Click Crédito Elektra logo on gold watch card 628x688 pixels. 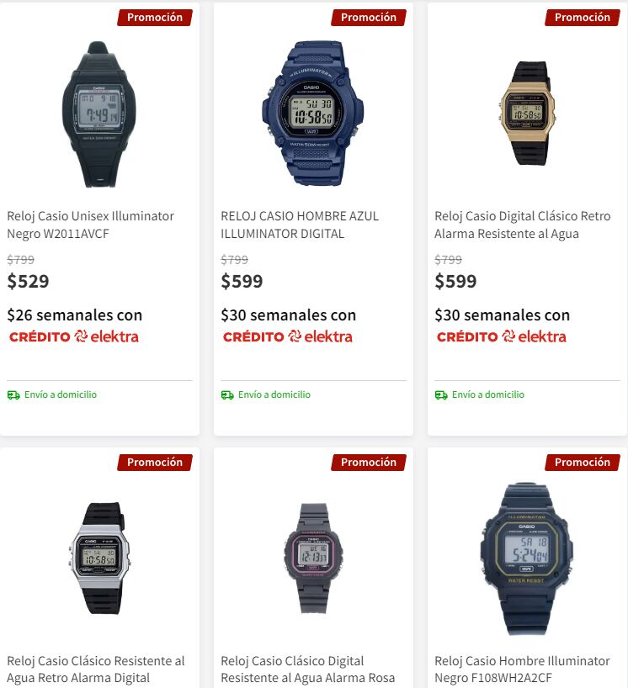[x=502, y=336]
